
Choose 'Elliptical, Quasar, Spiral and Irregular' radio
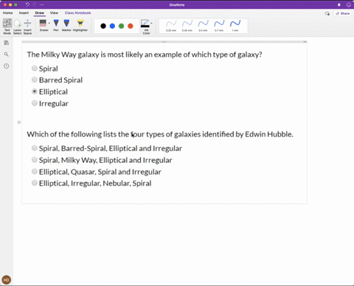click(35, 171)
